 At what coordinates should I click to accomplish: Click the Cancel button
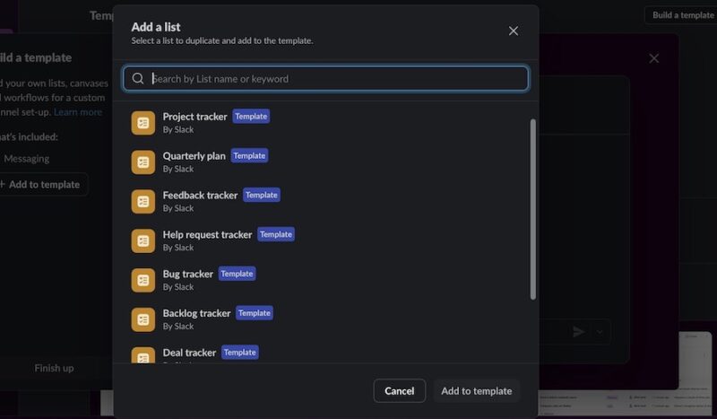(x=399, y=390)
